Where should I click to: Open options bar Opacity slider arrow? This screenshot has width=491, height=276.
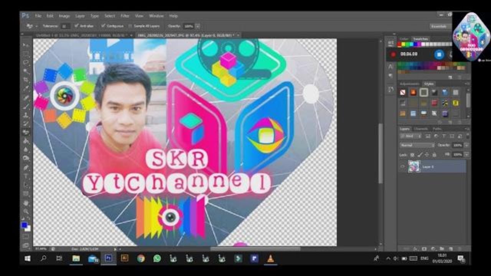(x=198, y=26)
